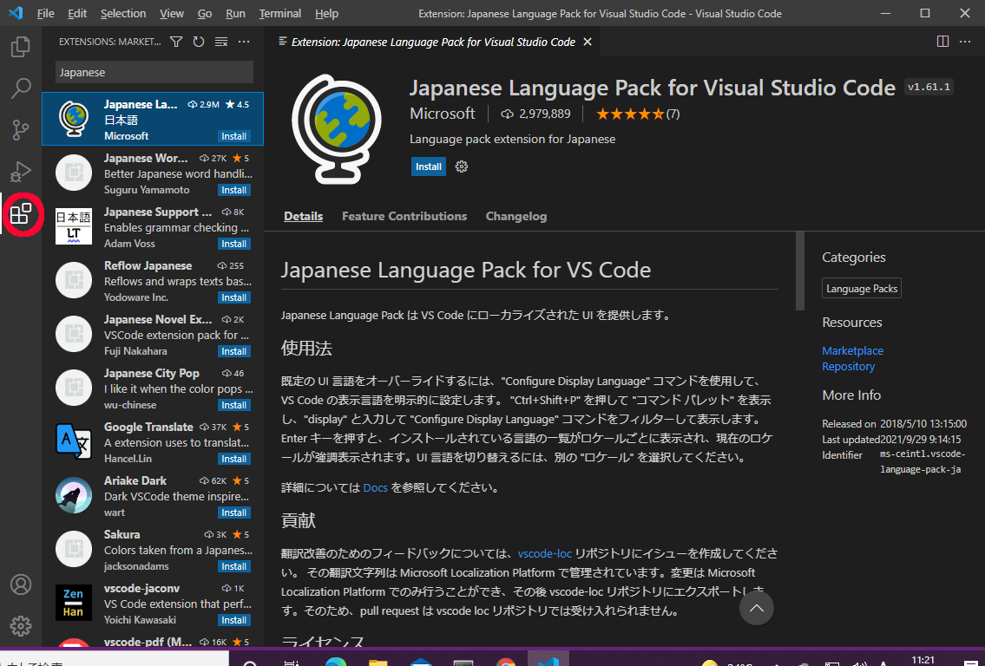985x666 pixels.
Task: Refresh the extensions list
Action: [199, 42]
